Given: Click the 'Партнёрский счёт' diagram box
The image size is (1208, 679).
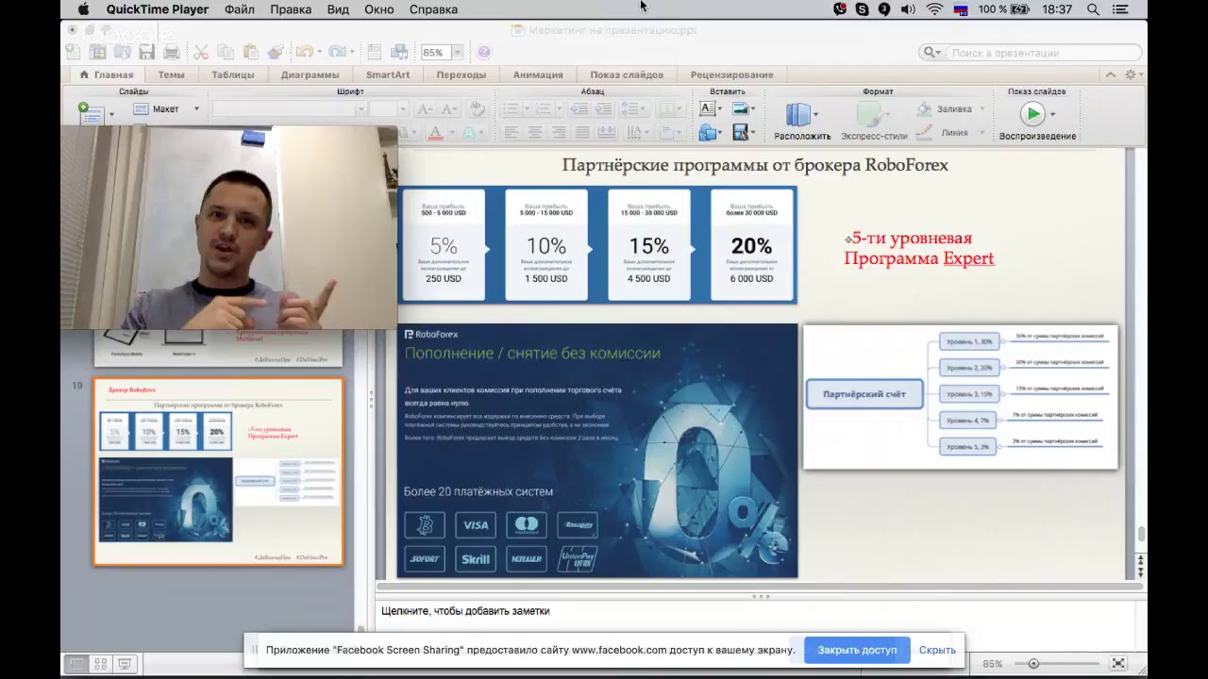Looking at the screenshot, I should (x=864, y=394).
